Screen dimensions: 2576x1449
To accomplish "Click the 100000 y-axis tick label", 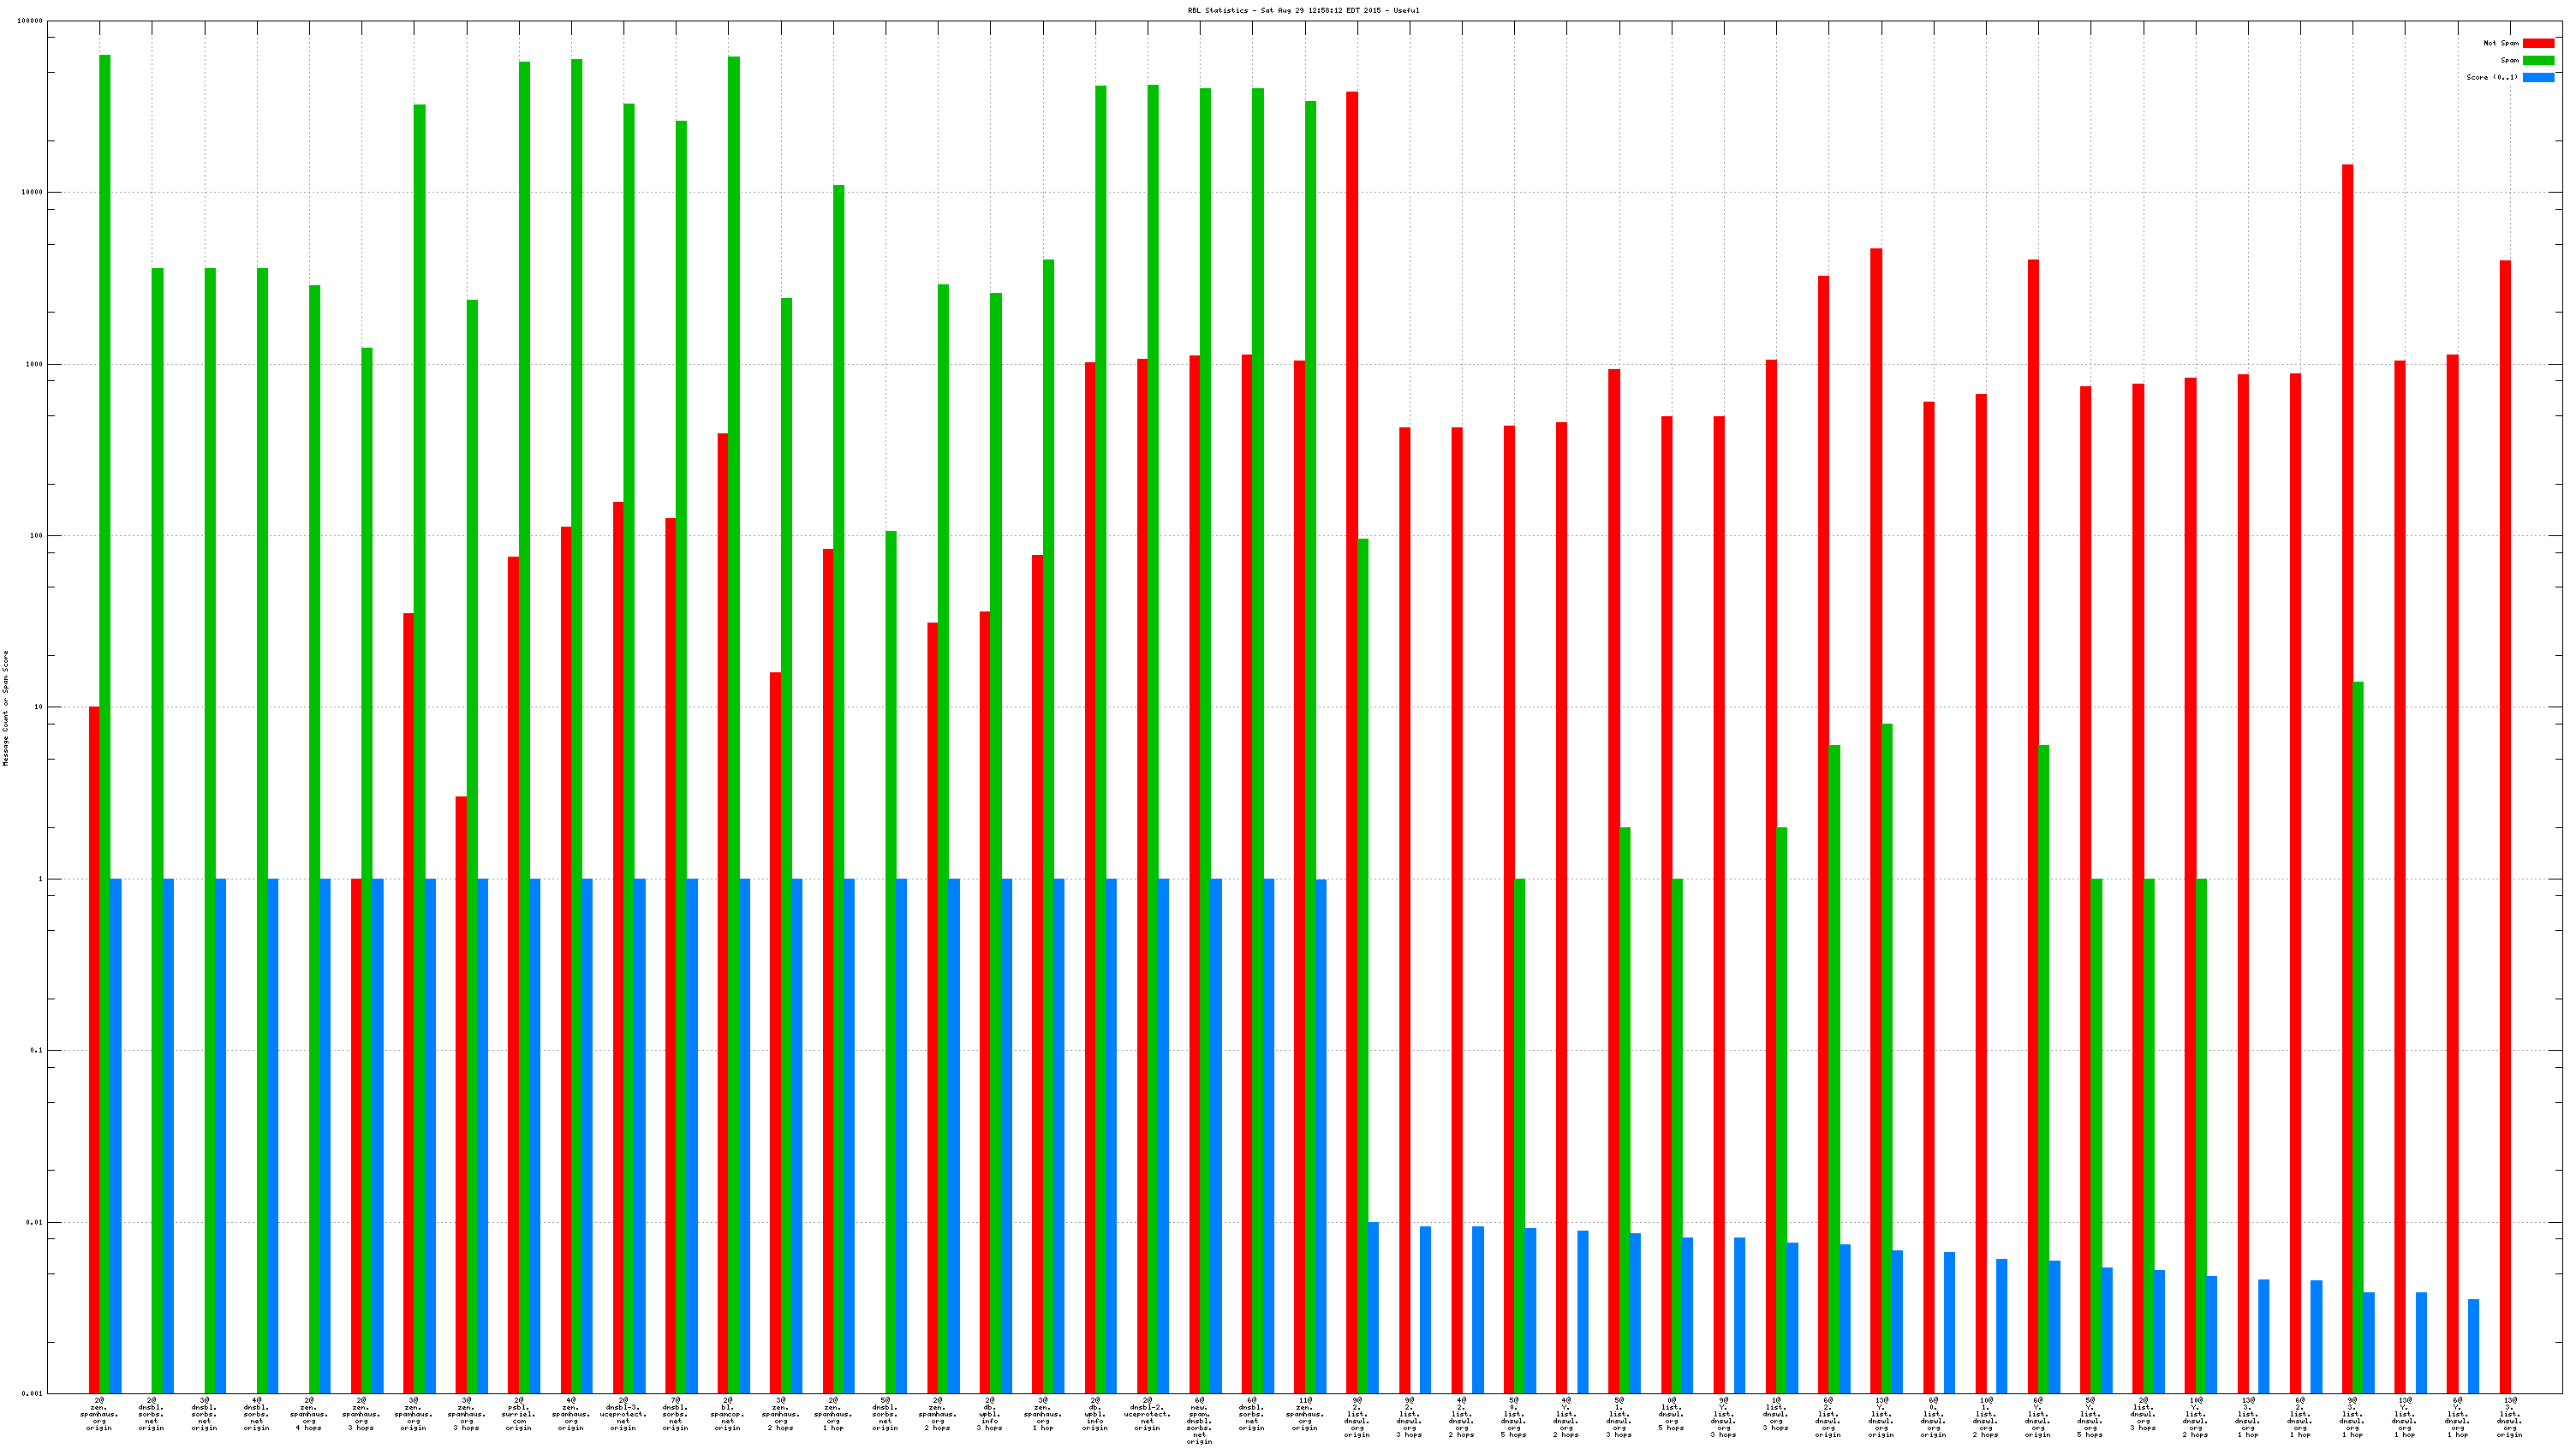I will (x=30, y=21).
